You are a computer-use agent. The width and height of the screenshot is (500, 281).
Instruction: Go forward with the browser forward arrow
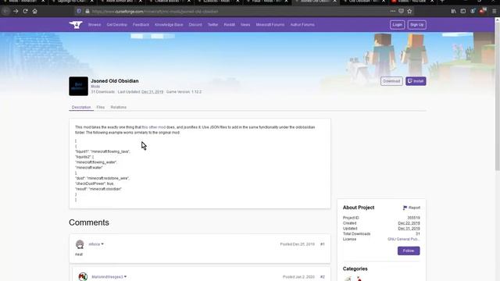point(16,11)
